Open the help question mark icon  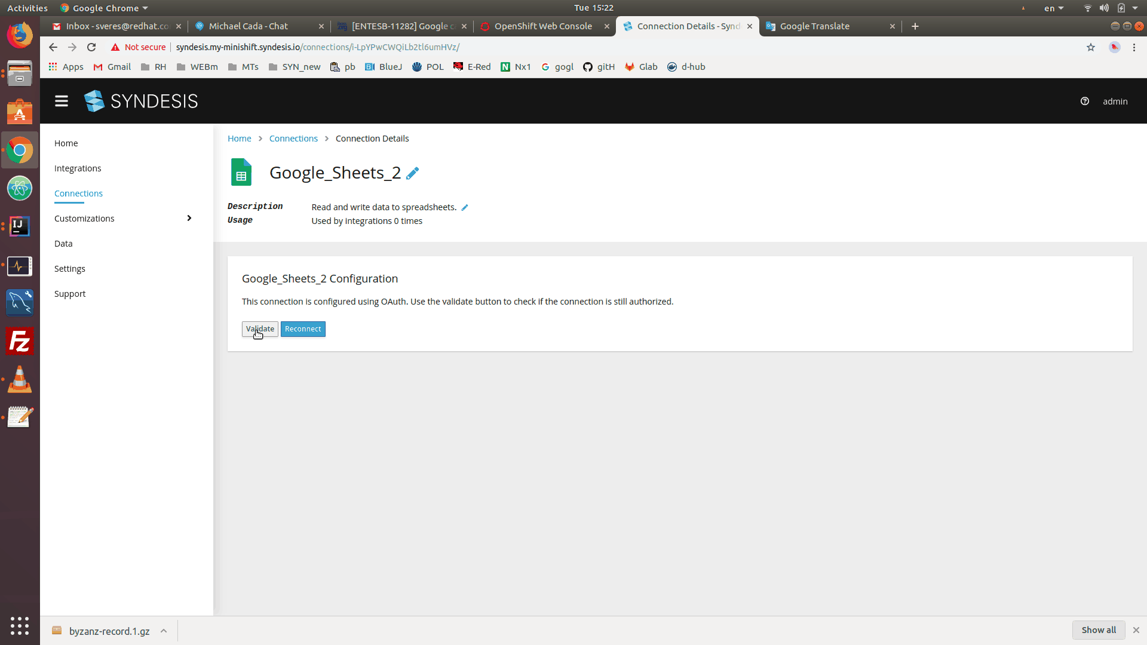(x=1084, y=101)
